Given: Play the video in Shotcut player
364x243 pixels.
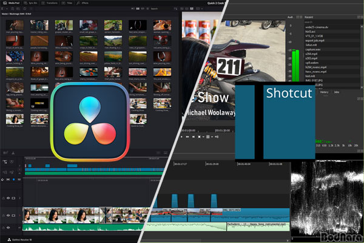Looking at the screenshot, I should click(x=181, y=137).
